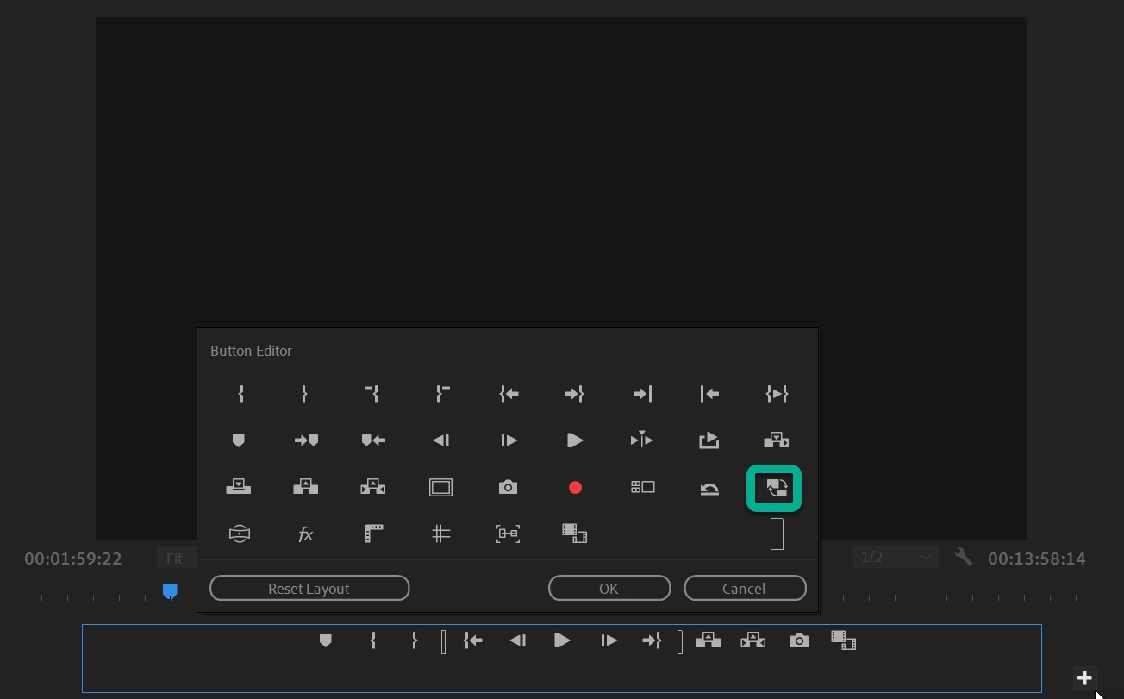This screenshot has height=699, width=1124.
Task: Select Add Marker icon in Button Editor
Action: (x=239, y=440)
